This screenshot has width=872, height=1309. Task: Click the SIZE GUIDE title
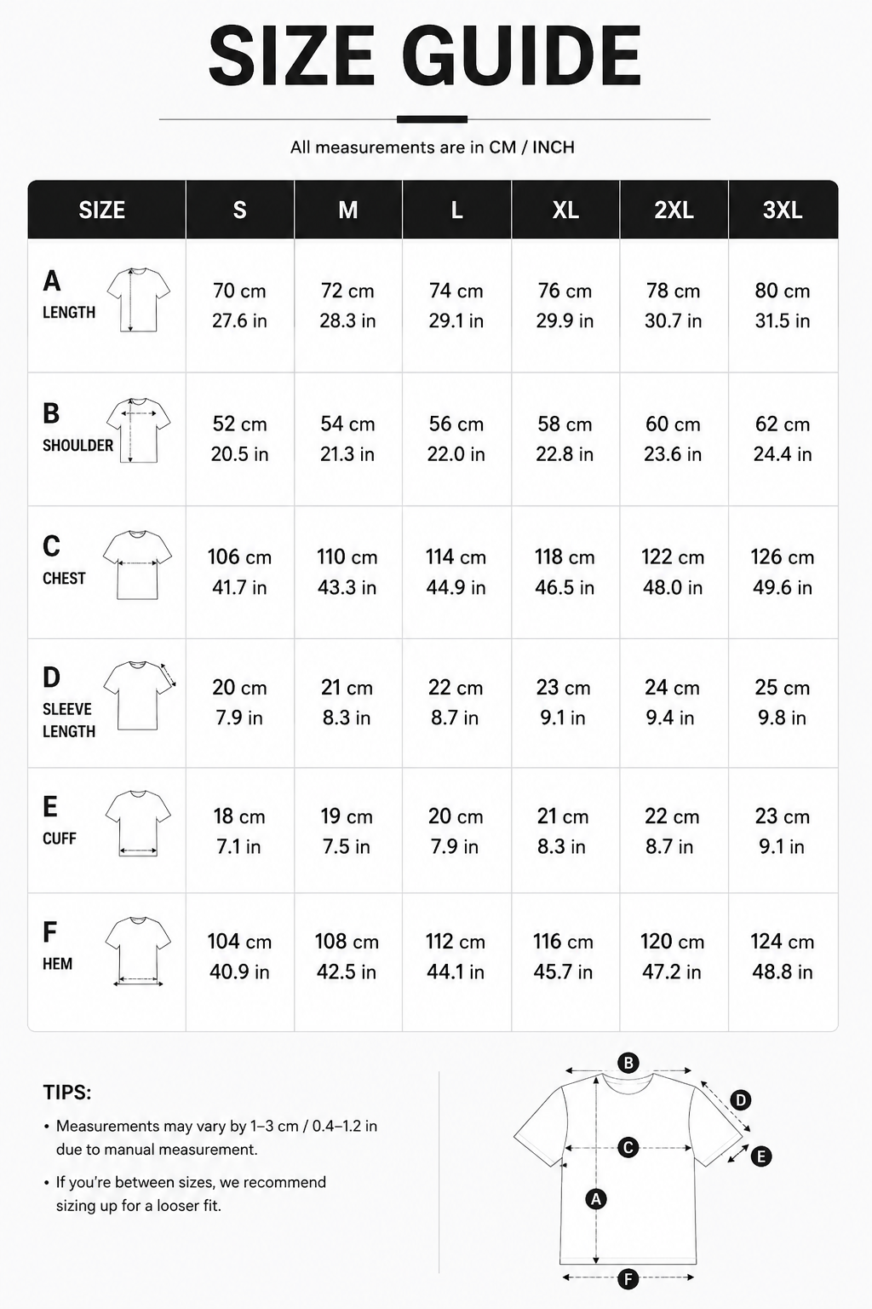click(x=425, y=56)
